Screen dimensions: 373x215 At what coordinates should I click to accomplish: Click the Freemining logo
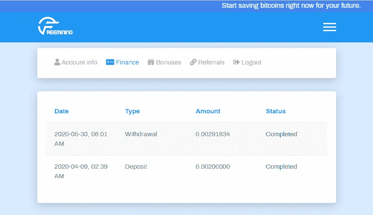tap(55, 26)
